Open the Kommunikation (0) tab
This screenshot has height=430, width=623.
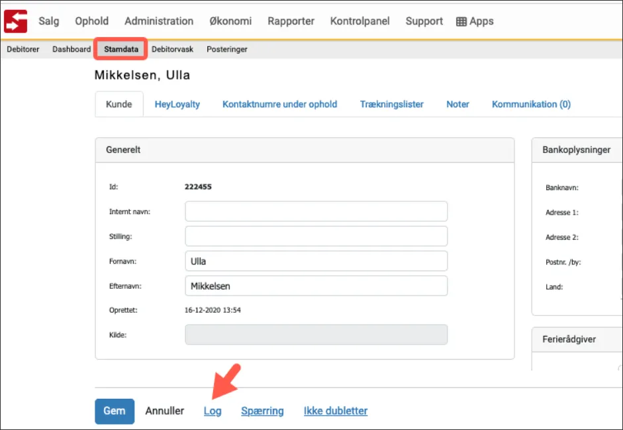[x=530, y=104]
